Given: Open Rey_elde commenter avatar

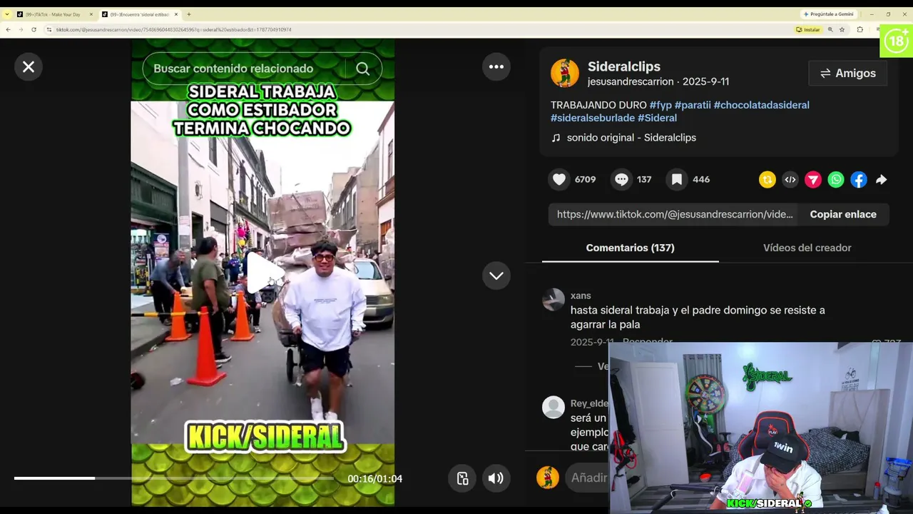Looking at the screenshot, I should tap(554, 407).
